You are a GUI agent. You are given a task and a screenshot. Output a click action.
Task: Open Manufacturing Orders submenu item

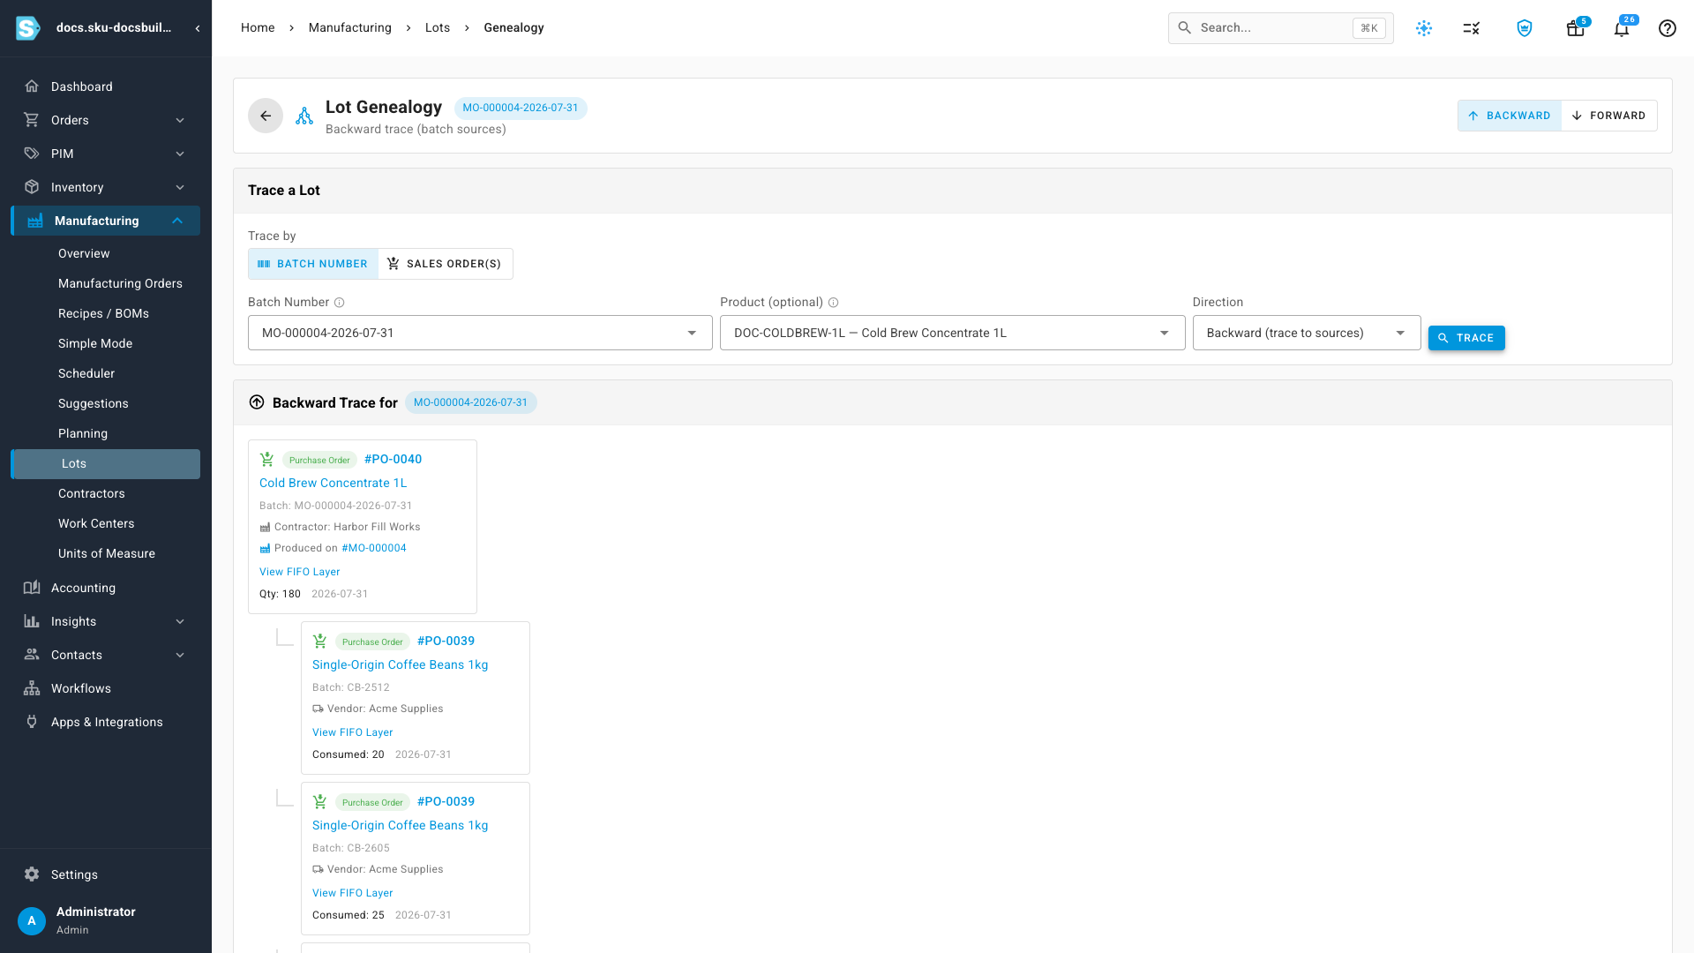coord(120,283)
